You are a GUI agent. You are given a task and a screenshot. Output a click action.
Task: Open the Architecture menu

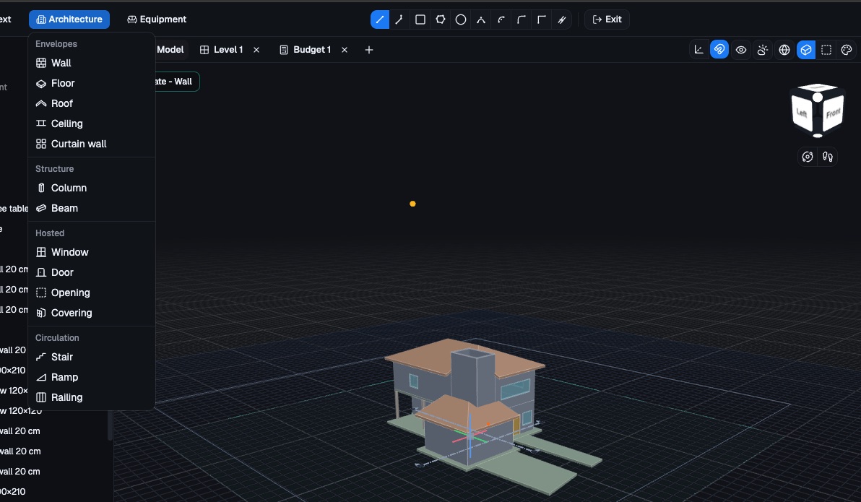click(x=69, y=20)
